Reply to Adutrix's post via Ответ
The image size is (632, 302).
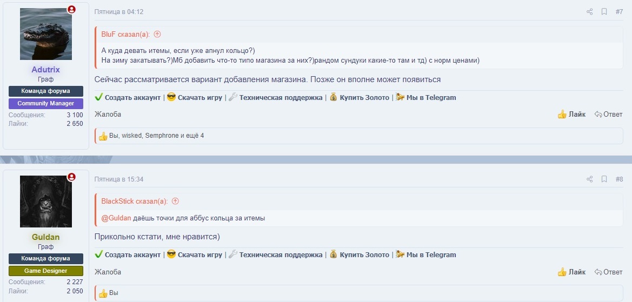(608, 115)
